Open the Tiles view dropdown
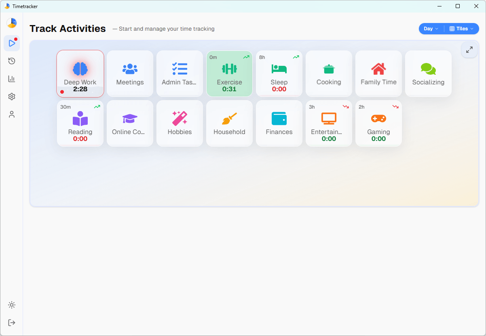The width and height of the screenshot is (486, 336). click(x=461, y=29)
